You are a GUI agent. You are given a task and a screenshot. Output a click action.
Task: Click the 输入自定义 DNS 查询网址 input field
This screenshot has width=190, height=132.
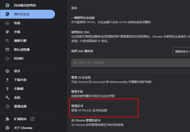pyautogui.click(x=131, y=63)
